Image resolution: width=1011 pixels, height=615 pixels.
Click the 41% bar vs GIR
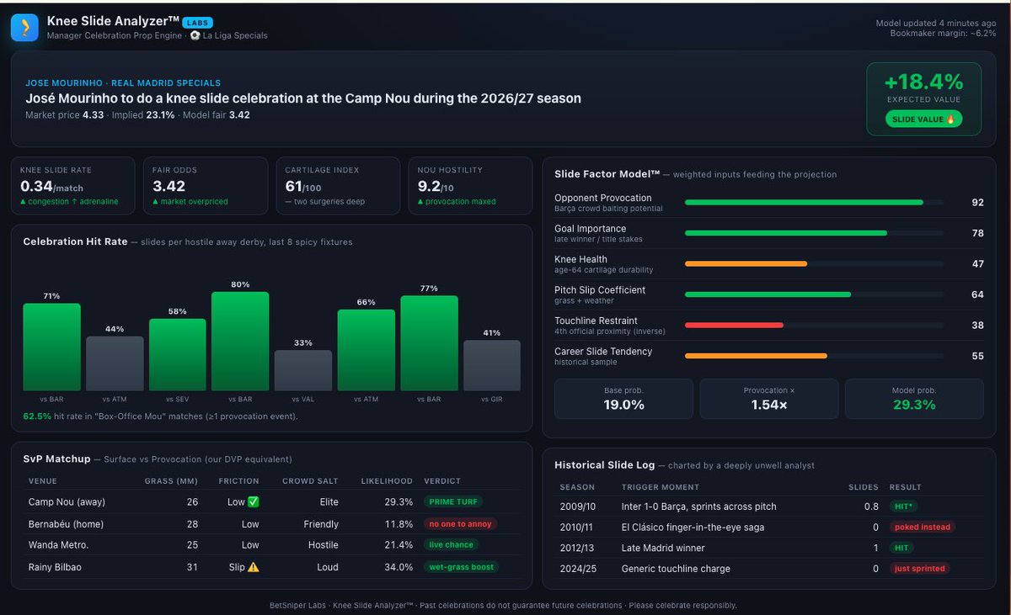coord(492,365)
